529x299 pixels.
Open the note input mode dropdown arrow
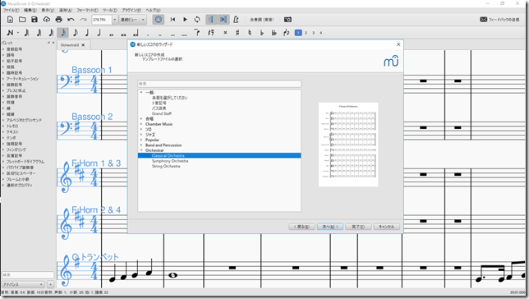pos(18,33)
